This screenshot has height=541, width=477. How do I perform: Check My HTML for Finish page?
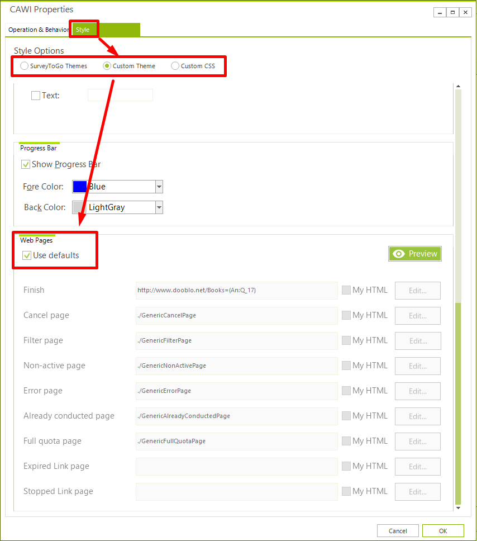click(346, 290)
